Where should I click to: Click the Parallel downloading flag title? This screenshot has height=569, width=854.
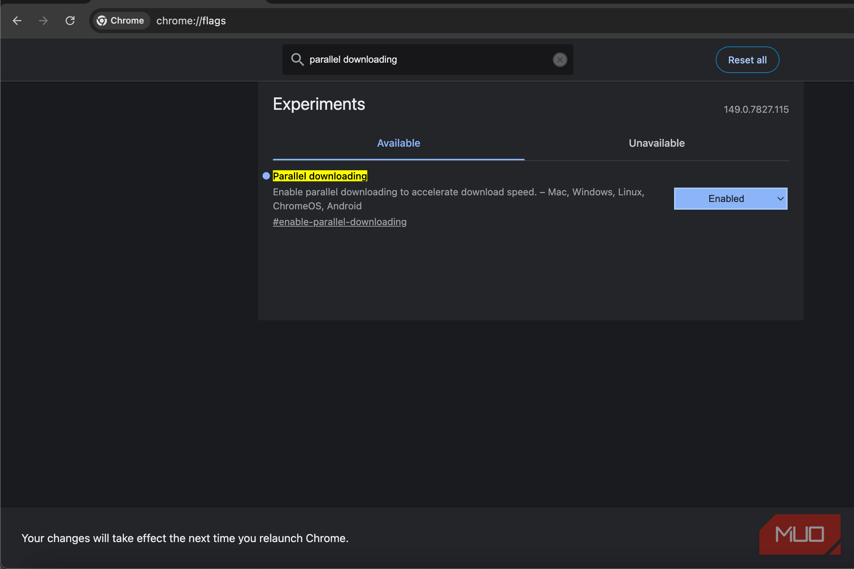pyautogui.click(x=320, y=176)
